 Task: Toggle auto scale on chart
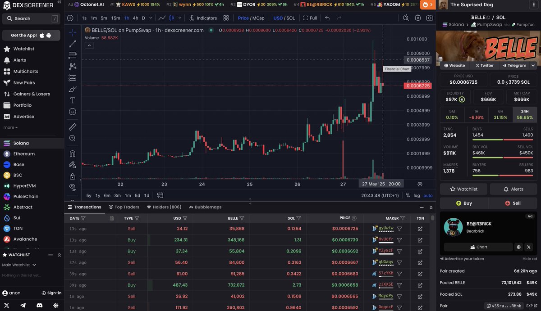pos(428,196)
